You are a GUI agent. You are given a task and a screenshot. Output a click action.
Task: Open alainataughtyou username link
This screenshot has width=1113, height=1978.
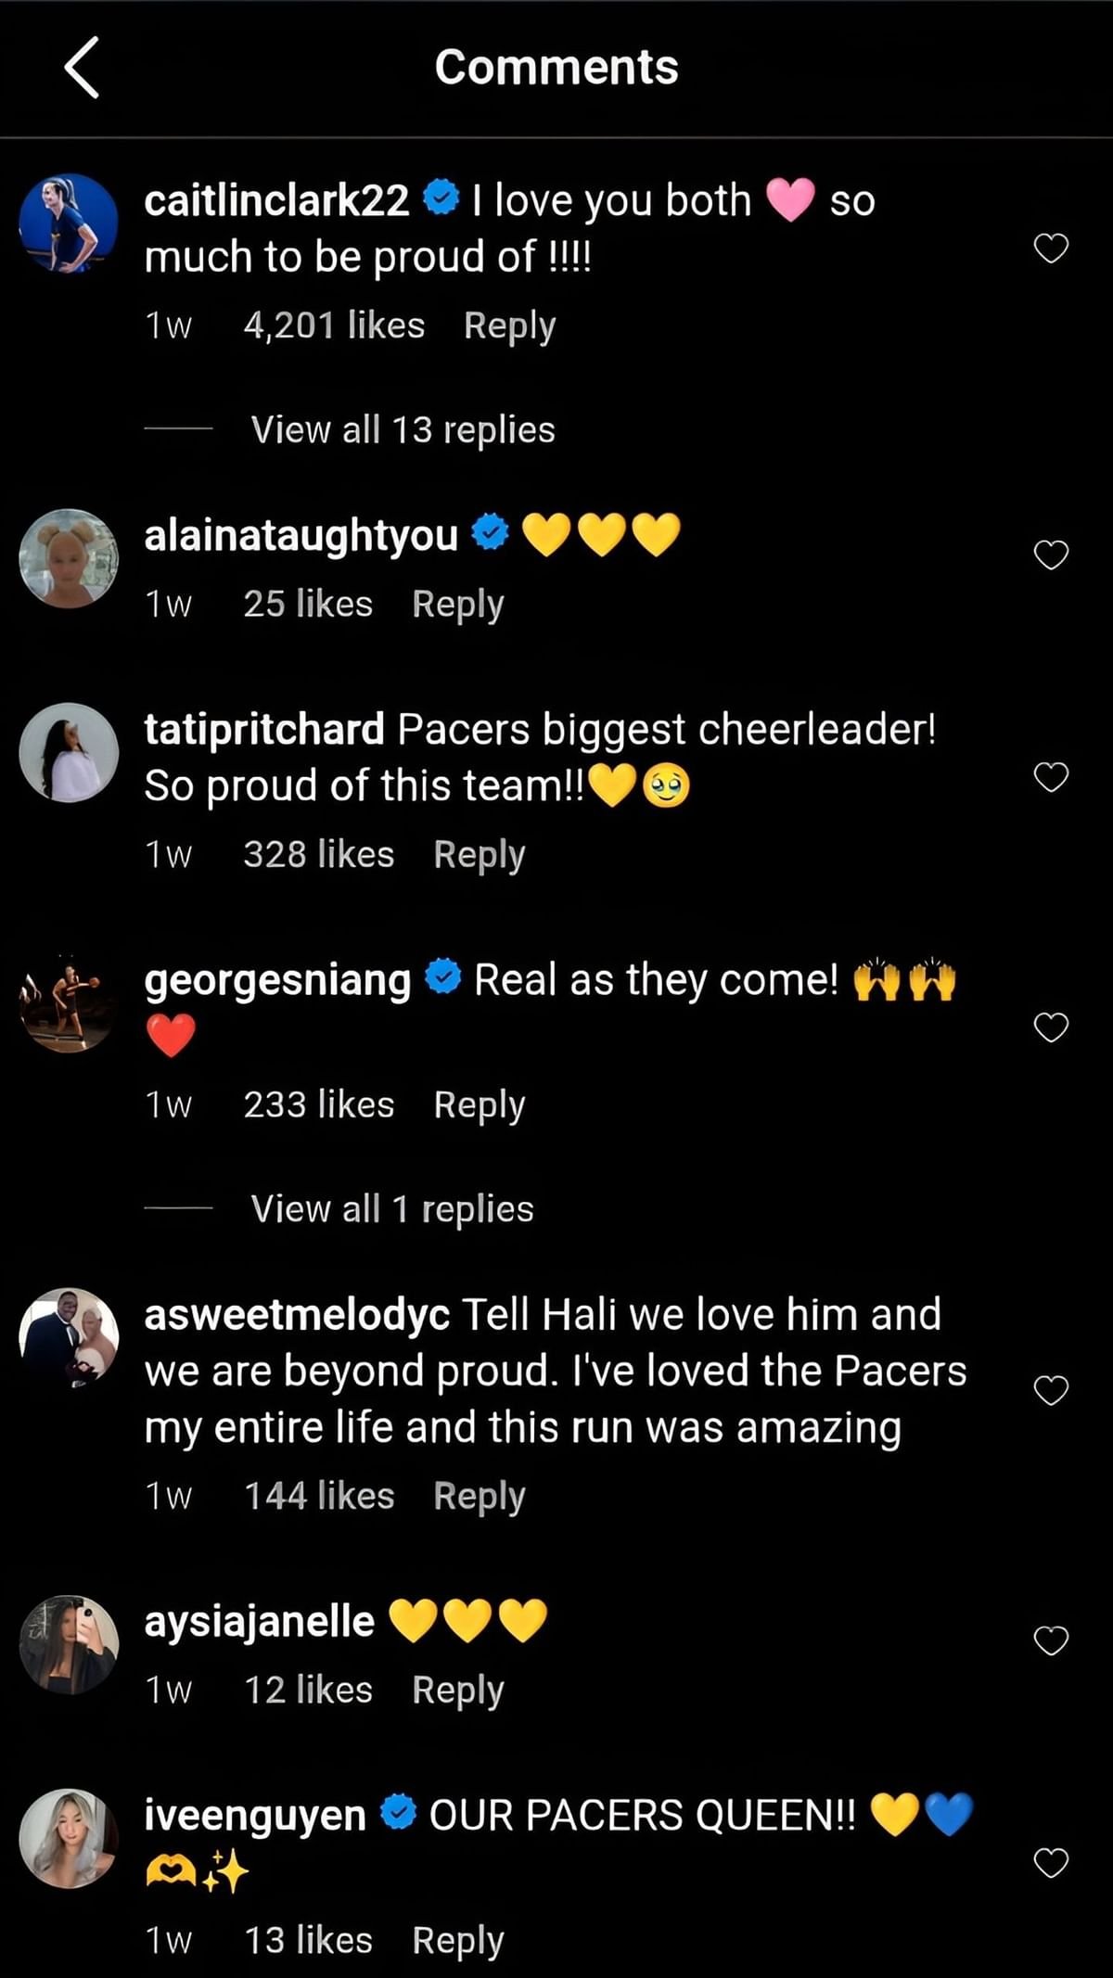[x=301, y=535]
